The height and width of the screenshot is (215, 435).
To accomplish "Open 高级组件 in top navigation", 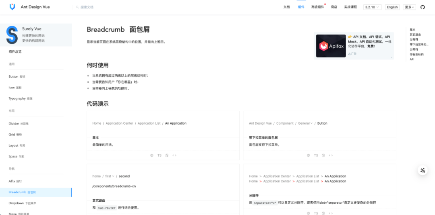I will tap(318, 7).
